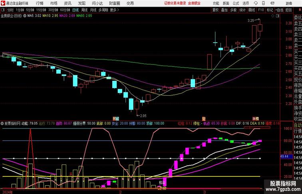Open the F10 company info
The height and width of the screenshot is (194, 302).
(x=261, y=10)
